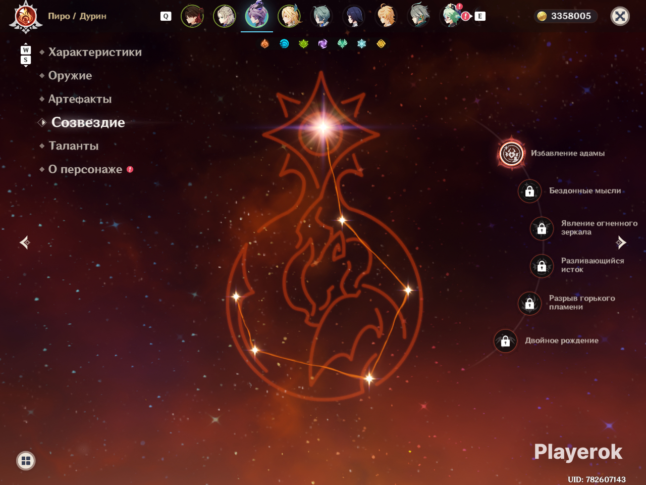The width and height of the screenshot is (646, 485).
Task: Click the W menu-up key indicator
Action: pos(26,50)
